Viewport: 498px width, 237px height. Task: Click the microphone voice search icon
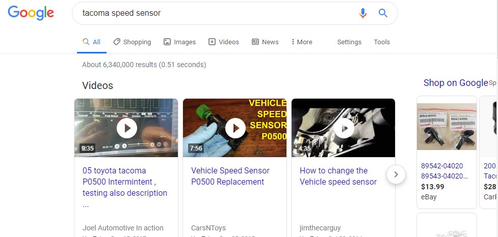click(x=363, y=13)
